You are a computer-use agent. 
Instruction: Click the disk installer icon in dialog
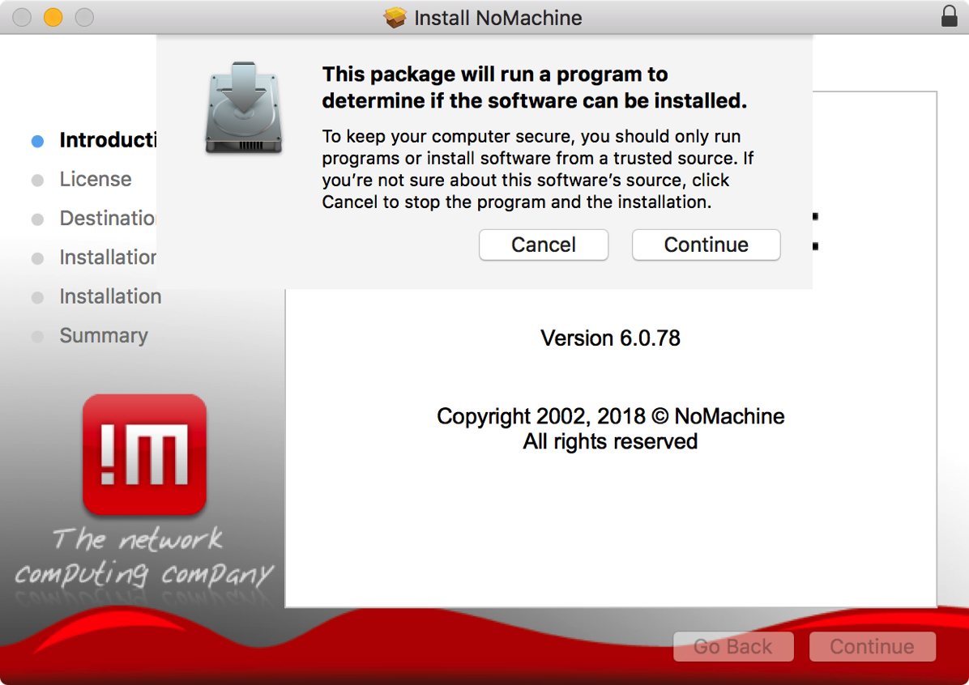pyautogui.click(x=244, y=108)
